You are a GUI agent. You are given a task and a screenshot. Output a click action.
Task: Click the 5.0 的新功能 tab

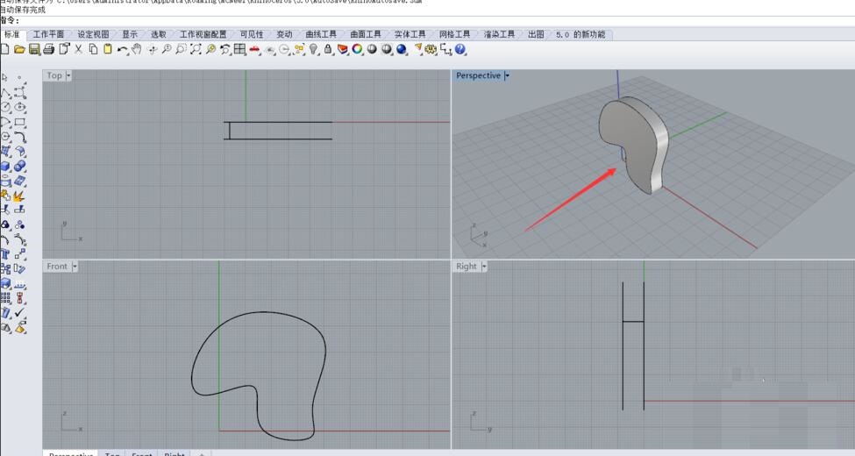tap(581, 34)
